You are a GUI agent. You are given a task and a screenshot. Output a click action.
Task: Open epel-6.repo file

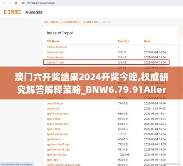[53, 129]
